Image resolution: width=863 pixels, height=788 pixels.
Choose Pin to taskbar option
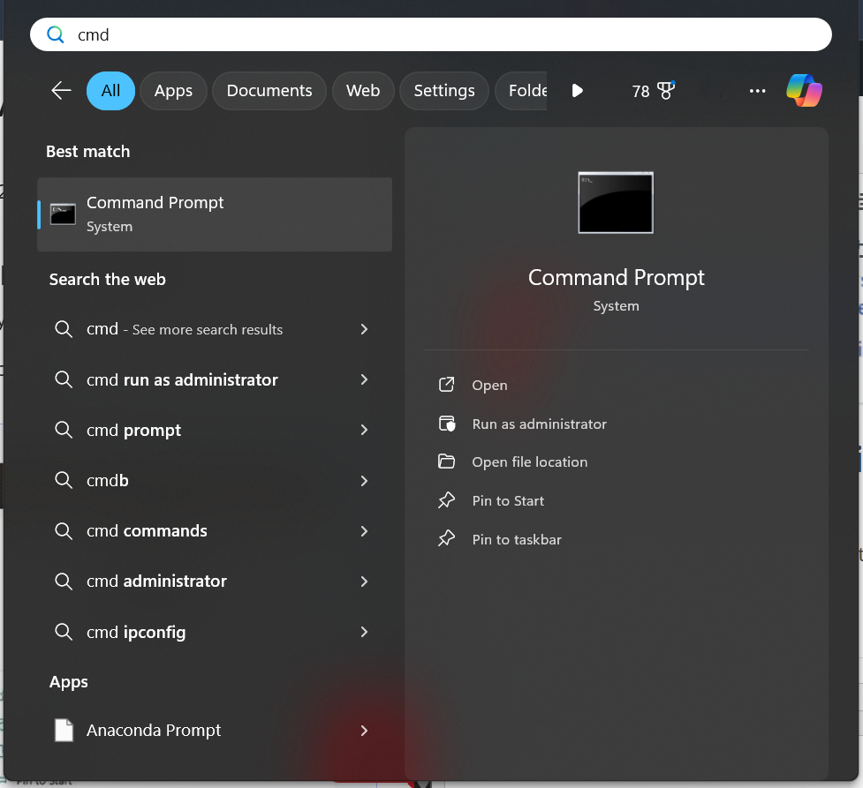pyautogui.click(x=517, y=539)
